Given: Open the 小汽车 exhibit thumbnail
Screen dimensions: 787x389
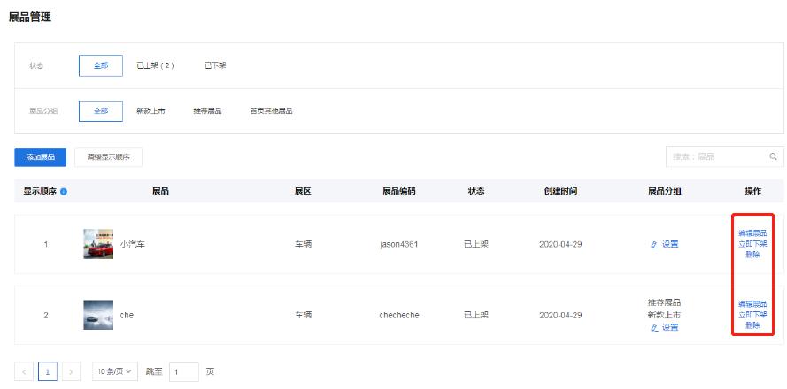Looking at the screenshot, I should [98, 244].
